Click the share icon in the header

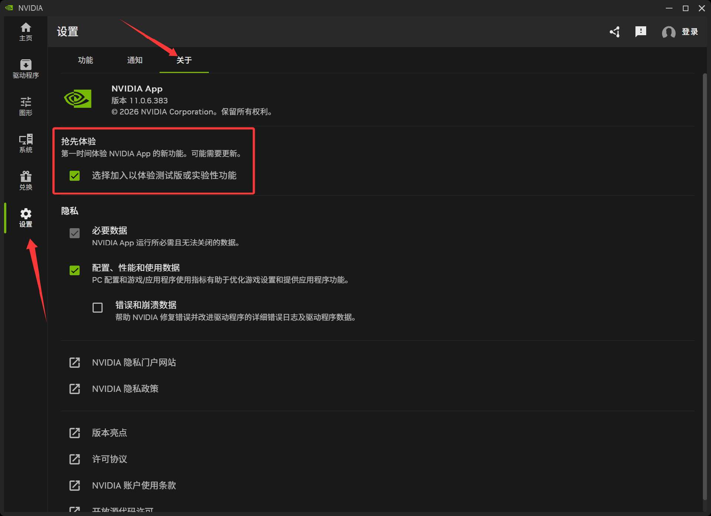pyautogui.click(x=615, y=32)
